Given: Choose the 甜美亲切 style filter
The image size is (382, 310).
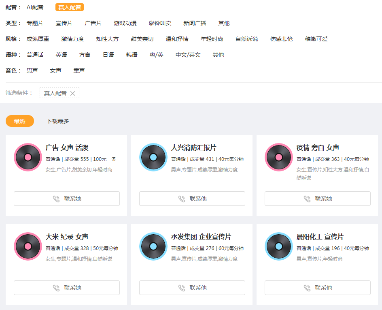Looking at the screenshot, I should pos(142,39).
